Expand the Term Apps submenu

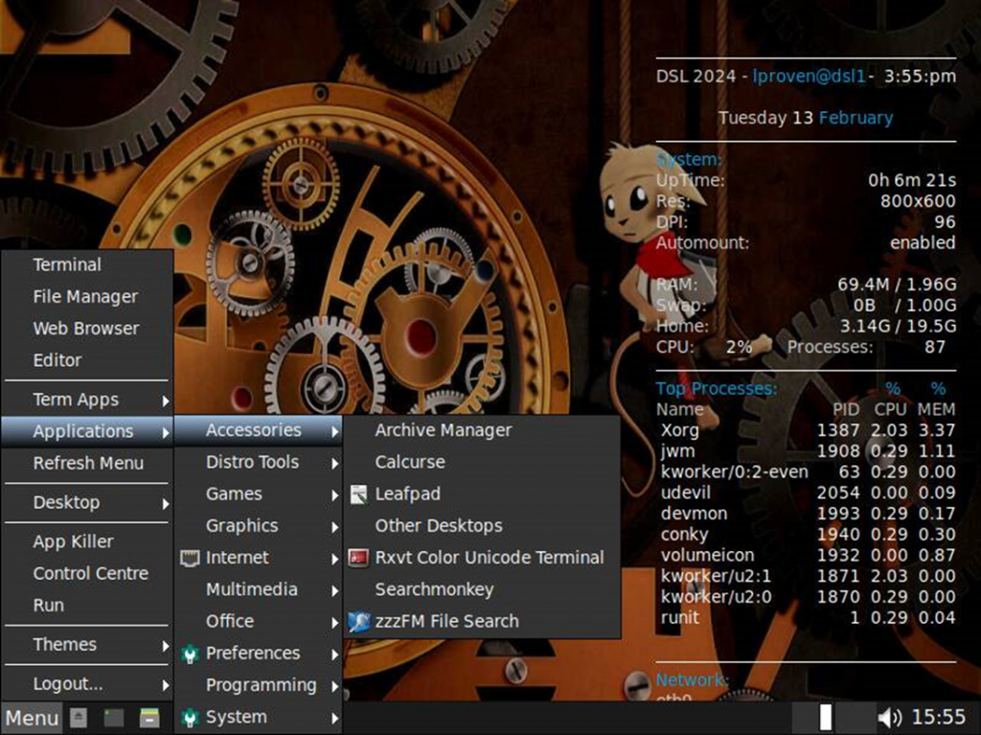point(87,400)
